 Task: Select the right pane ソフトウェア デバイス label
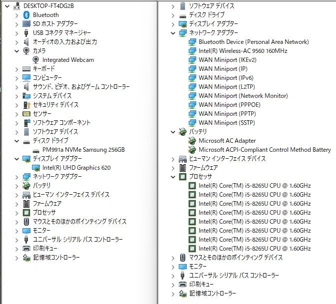212,6
